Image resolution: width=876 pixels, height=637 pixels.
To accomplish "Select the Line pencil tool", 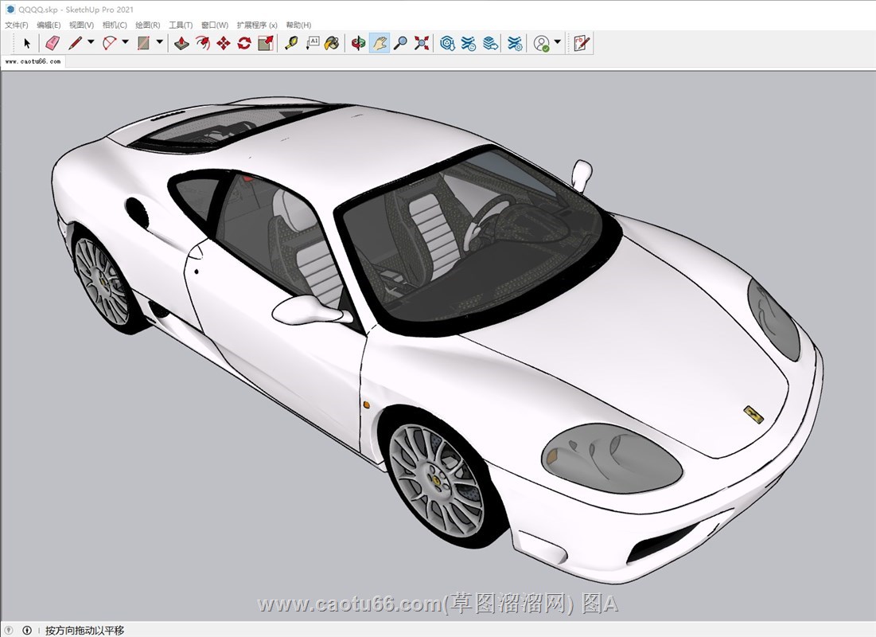I will pos(76,43).
